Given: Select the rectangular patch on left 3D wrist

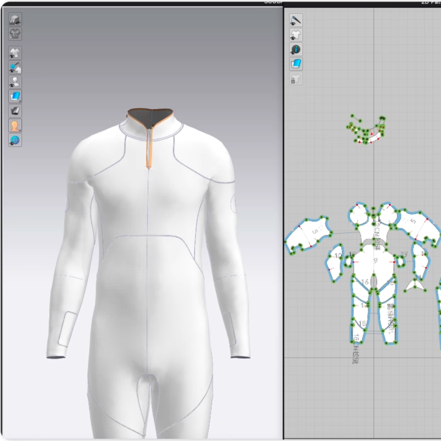Looking at the screenshot, I should [x=67, y=329].
